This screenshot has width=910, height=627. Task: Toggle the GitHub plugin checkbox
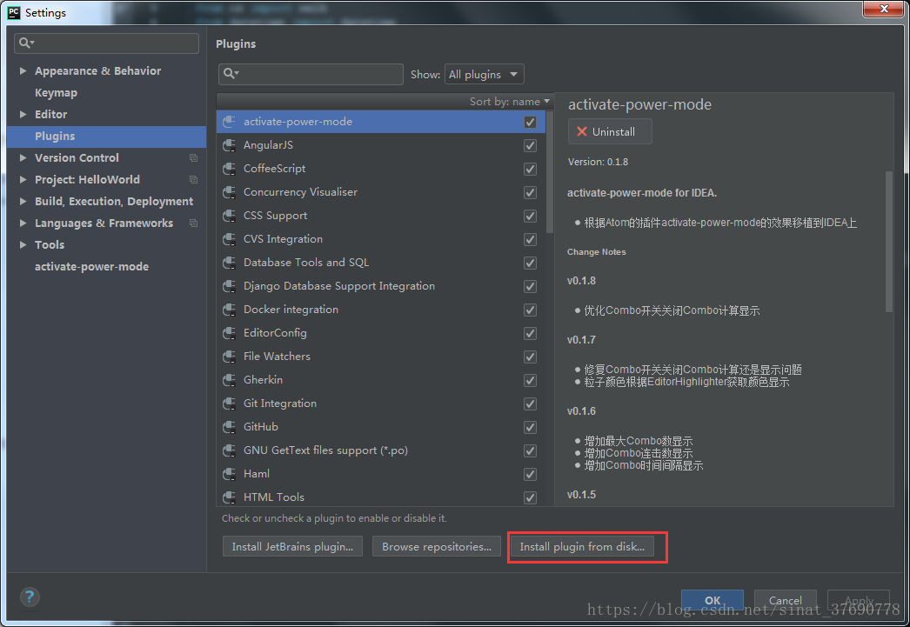[530, 428]
